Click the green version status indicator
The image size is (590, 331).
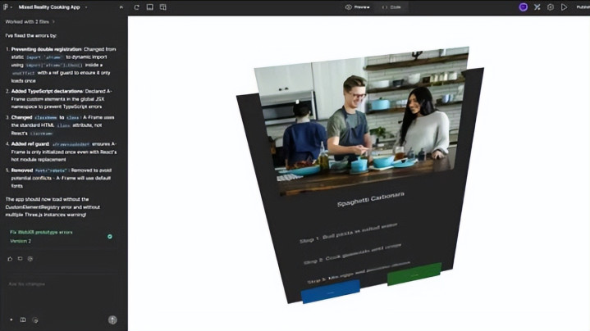109,237
